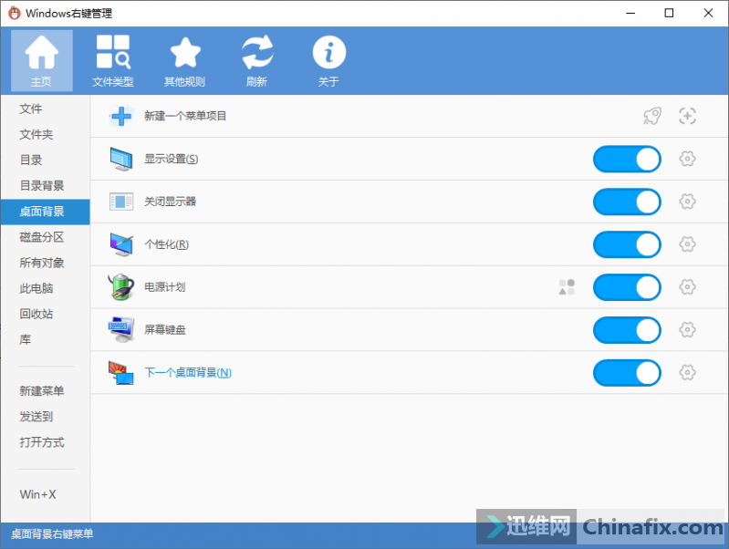Click 新建一个菜单项目 text

click(x=185, y=116)
